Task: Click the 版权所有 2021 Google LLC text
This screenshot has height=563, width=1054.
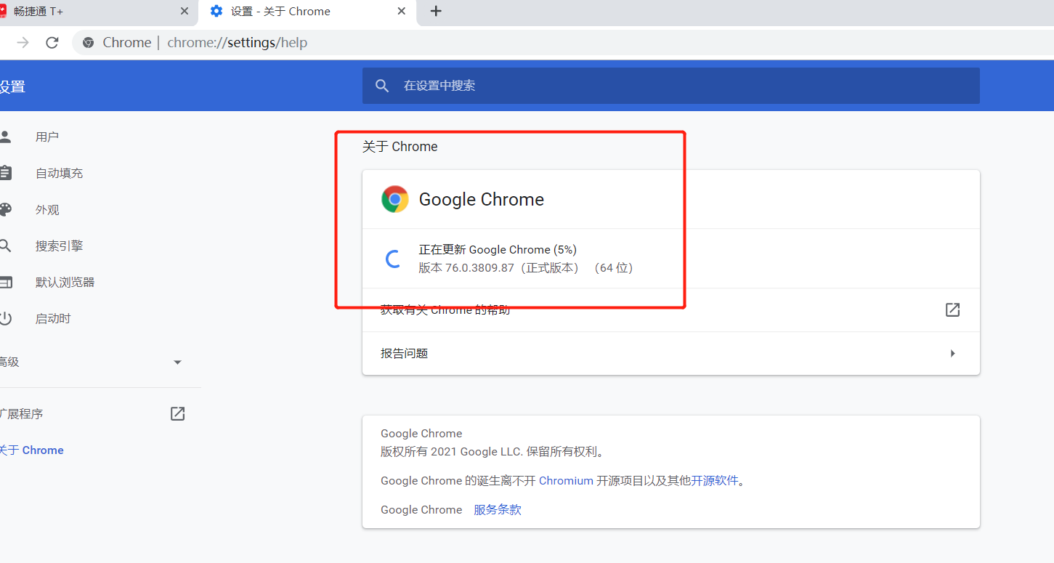Action: tap(492, 452)
